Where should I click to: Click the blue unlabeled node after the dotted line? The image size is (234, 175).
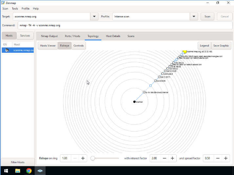coord(150,86)
